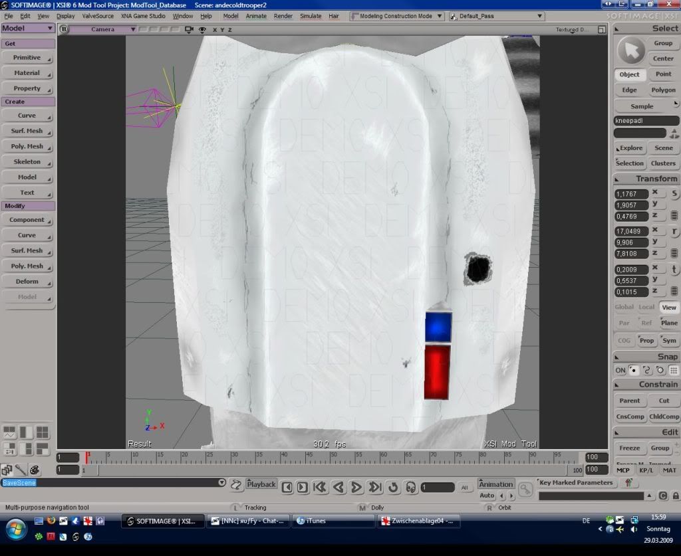The width and height of the screenshot is (681, 556).
Task: Click the large Select arrow tool icon
Action: [x=630, y=50]
